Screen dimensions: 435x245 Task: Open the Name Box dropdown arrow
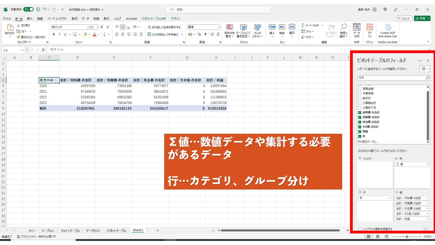22,50
